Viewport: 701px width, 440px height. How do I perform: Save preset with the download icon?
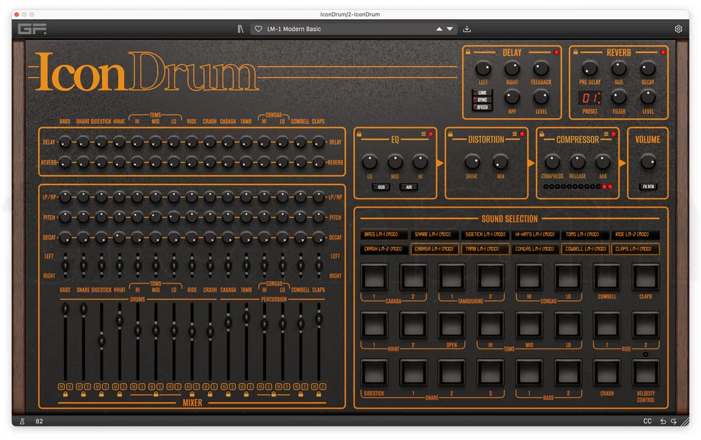(x=467, y=29)
